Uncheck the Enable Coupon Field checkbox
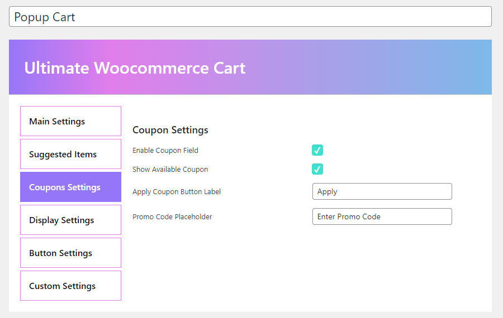Screen dimensions: 503x318 pos(317,150)
